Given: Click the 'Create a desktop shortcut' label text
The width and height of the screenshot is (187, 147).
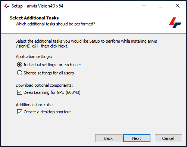Looking at the screenshot, I should 47,112.
